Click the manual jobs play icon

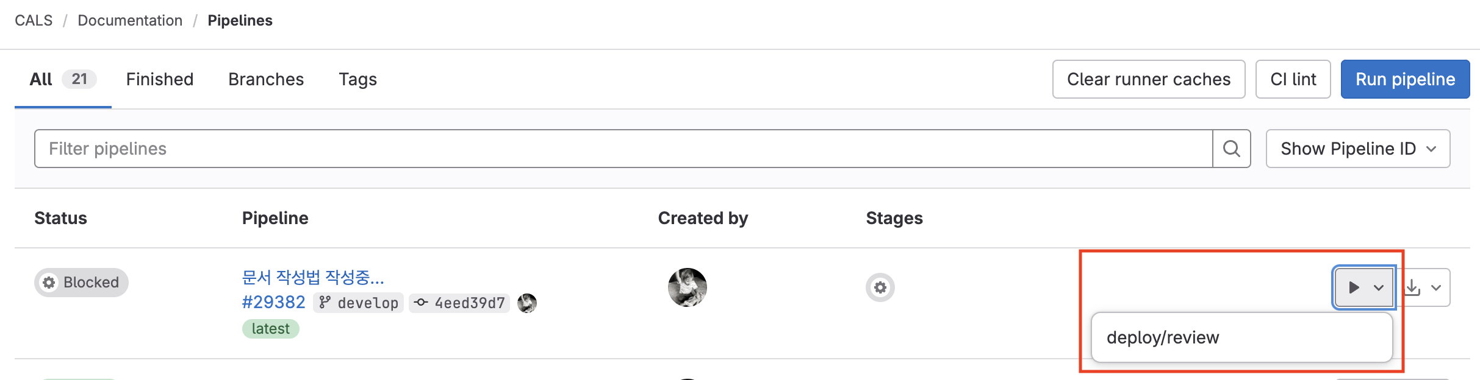coord(1354,287)
